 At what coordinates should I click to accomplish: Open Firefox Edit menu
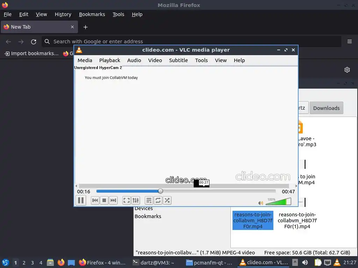coord(24,14)
